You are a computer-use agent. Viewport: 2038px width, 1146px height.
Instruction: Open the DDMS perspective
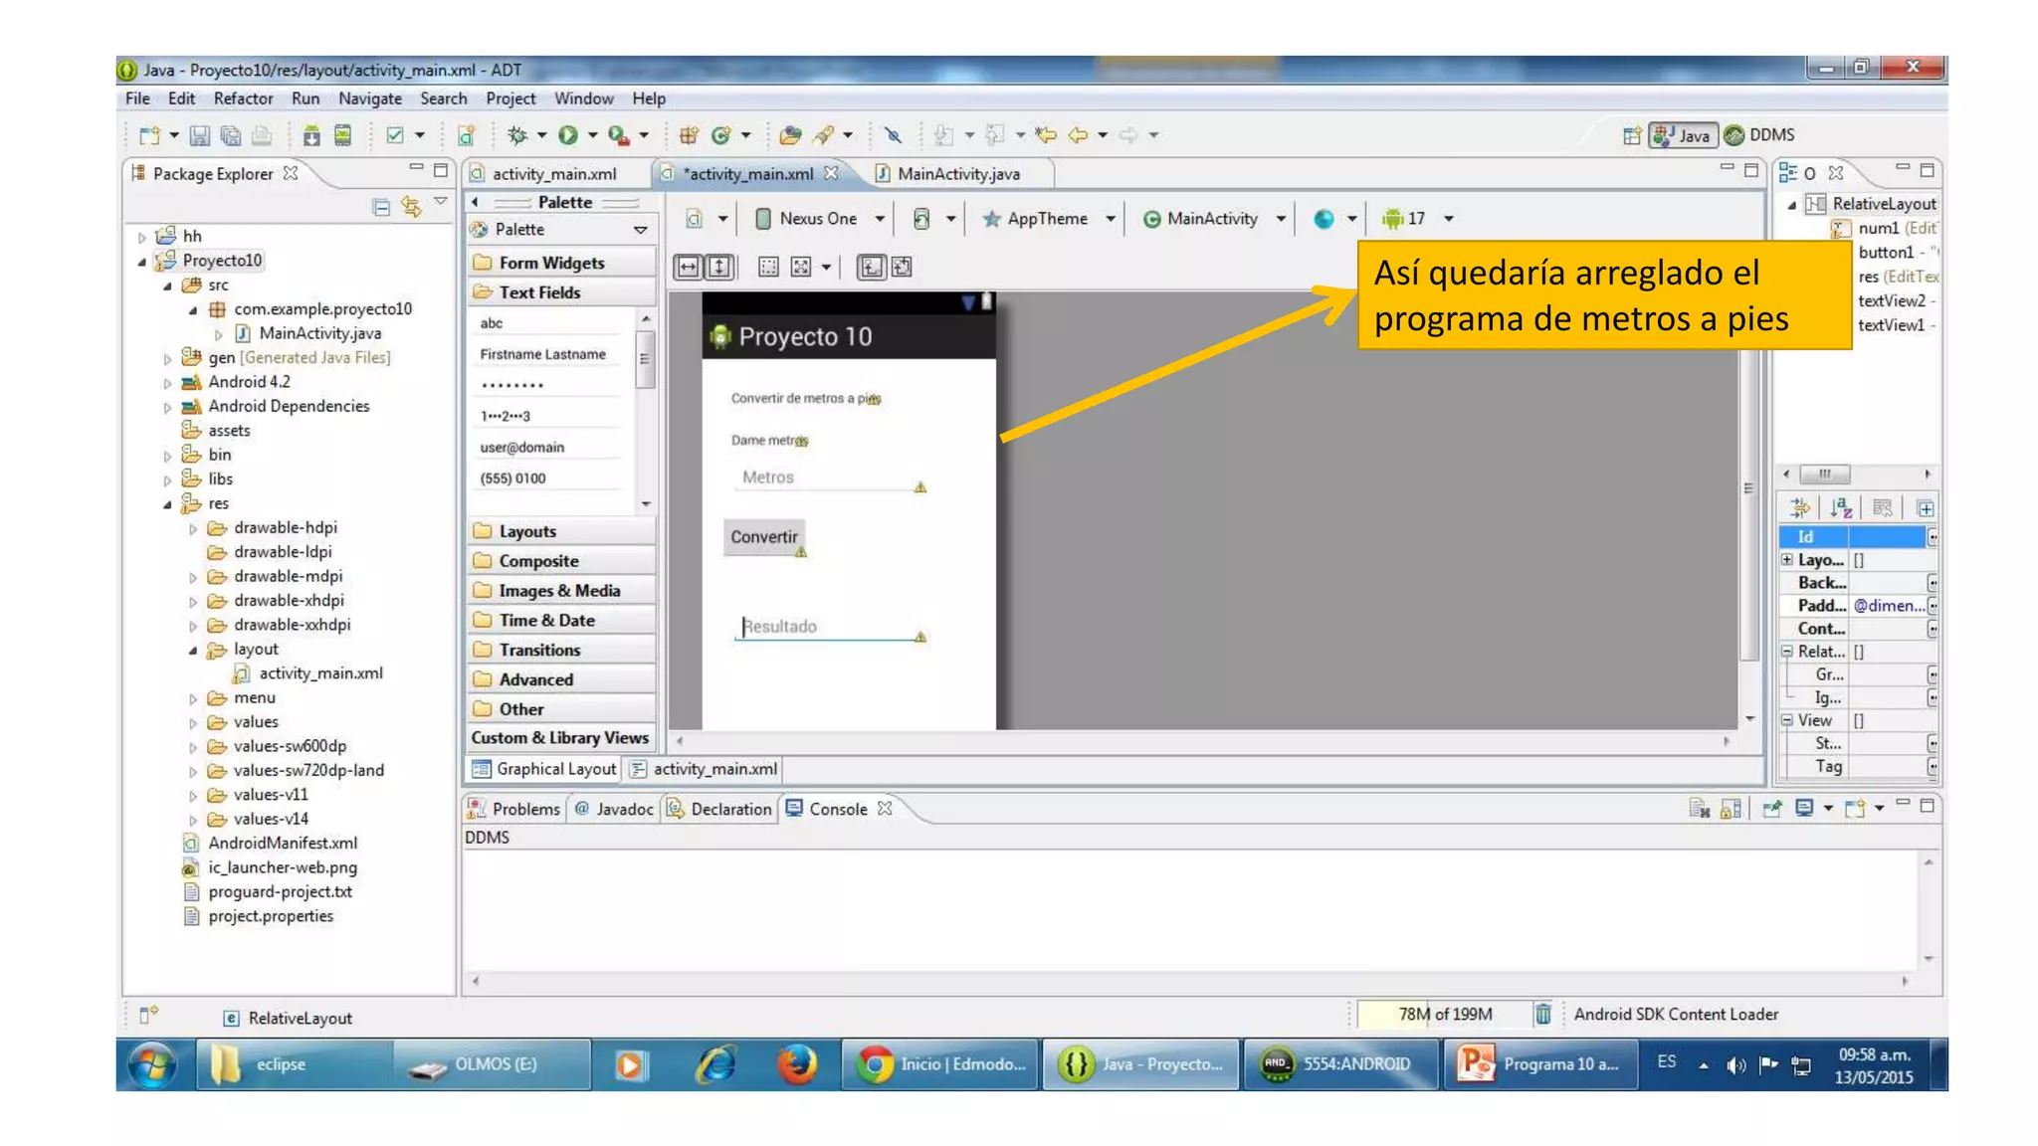pyautogui.click(x=1759, y=135)
